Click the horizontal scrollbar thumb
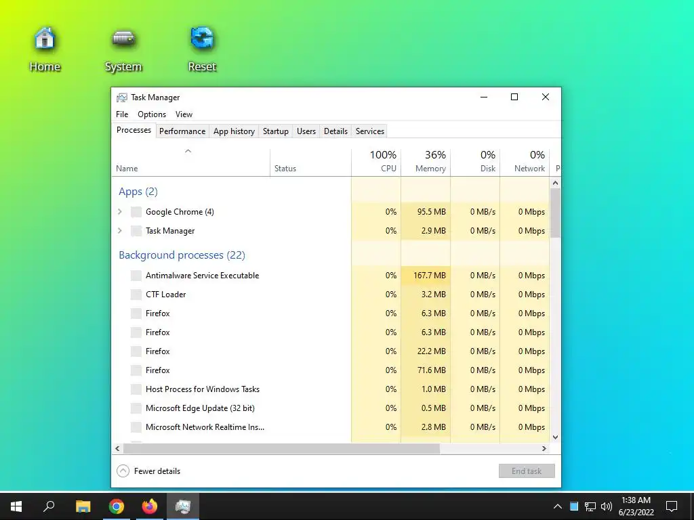This screenshot has width=694, height=520. [281, 448]
